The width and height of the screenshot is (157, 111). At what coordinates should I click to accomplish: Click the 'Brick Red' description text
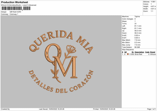click(138, 54)
